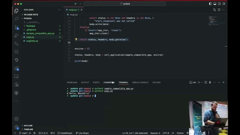Switch to the TERMINAL panel tab
Image resolution: width=240 pixels, height=135 pixels.
[123, 82]
